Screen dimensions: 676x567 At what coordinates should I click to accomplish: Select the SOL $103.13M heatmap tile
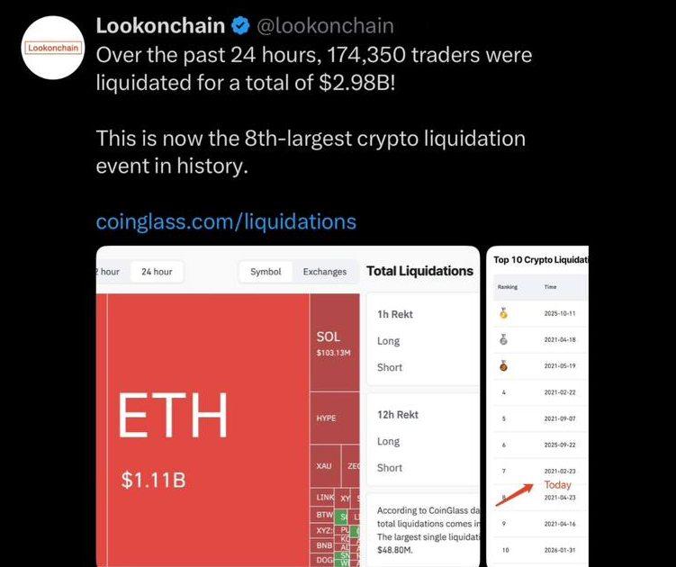[x=335, y=343]
